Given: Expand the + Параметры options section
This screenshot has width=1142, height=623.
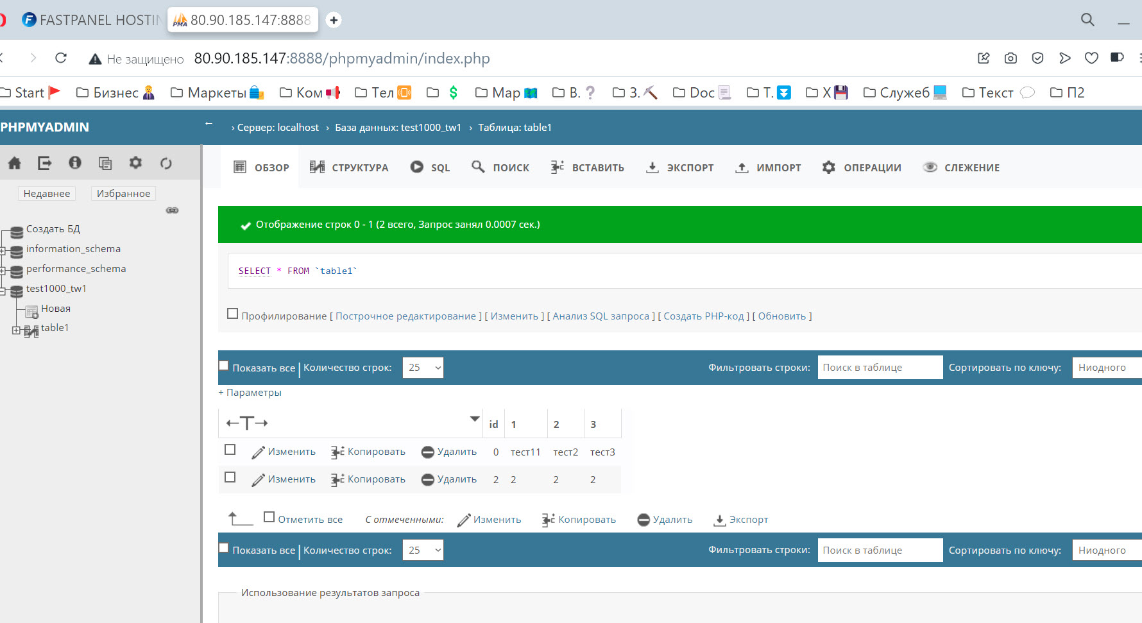Looking at the screenshot, I should click(x=250, y=393).
